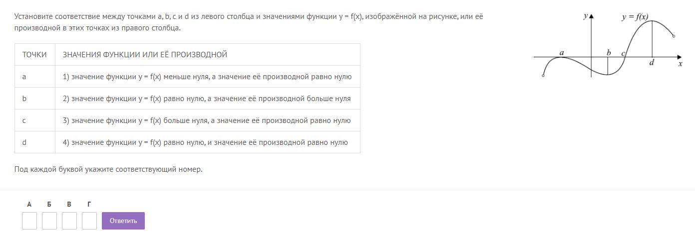Click option 3 text about positive function value
This screenshot has height=235, width=695.
click(x=207, y=120)
